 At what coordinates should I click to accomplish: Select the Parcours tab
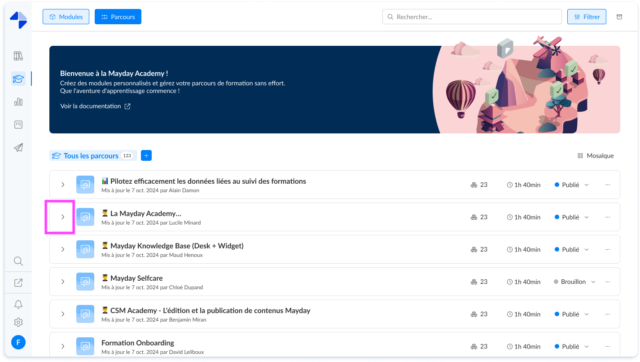click(118, 17)
